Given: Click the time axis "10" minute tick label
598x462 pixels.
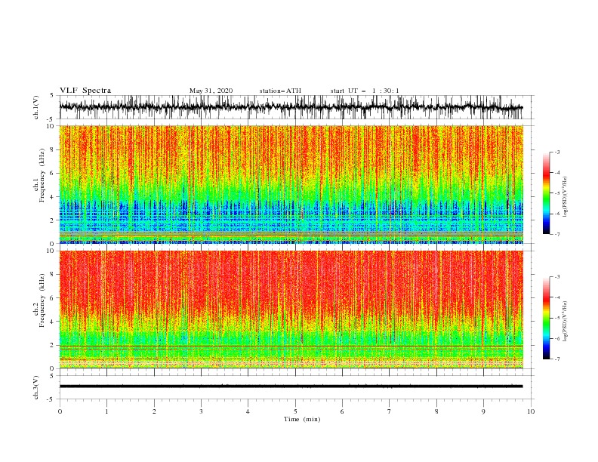Looking at the screenshot, I should [x=531, y=411].
